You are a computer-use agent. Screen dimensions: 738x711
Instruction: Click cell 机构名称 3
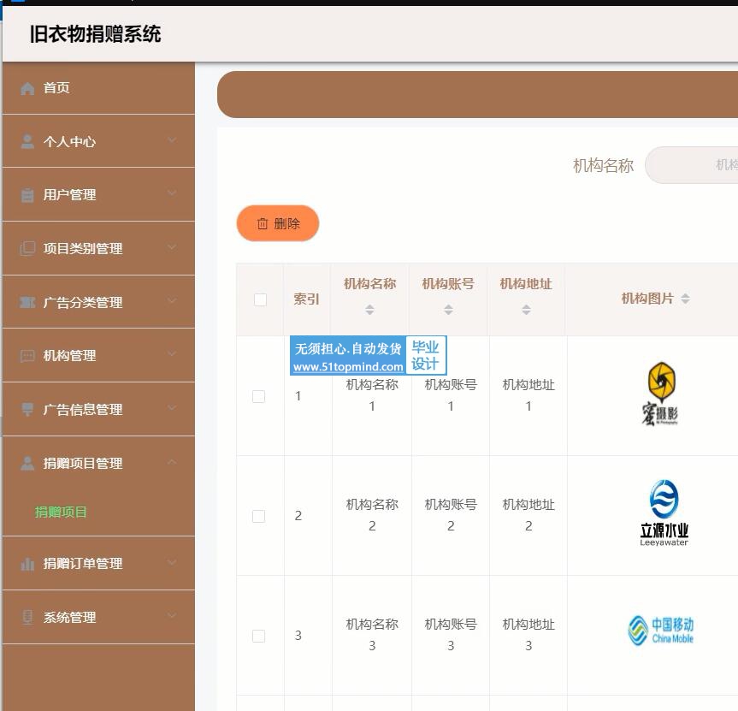coord(372,635)
